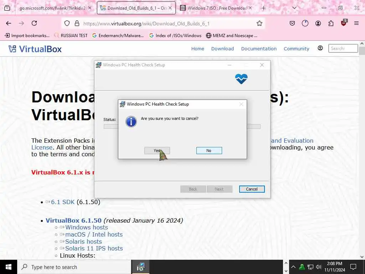Open the VirtualBox 6.1.50 release link
This screenshot has width=365, height=274.
[x=73, y=220]
